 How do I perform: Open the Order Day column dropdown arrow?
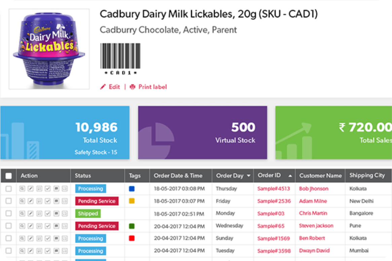pyautogui.click(x=248, y=176)
